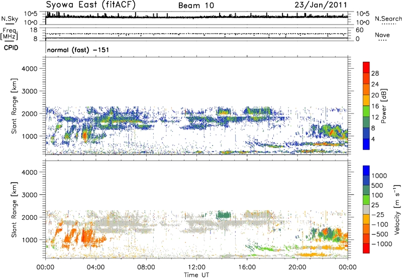Viewport: 402px width, 278px height.
Task: Click the '20:00' time axis label
Action: coord(297,267)
